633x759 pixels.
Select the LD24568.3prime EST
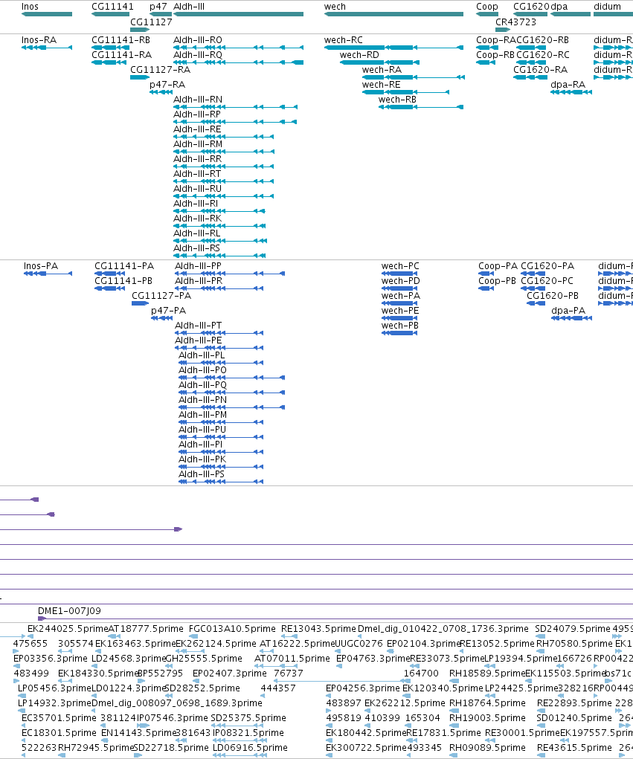tap(94, 666)
